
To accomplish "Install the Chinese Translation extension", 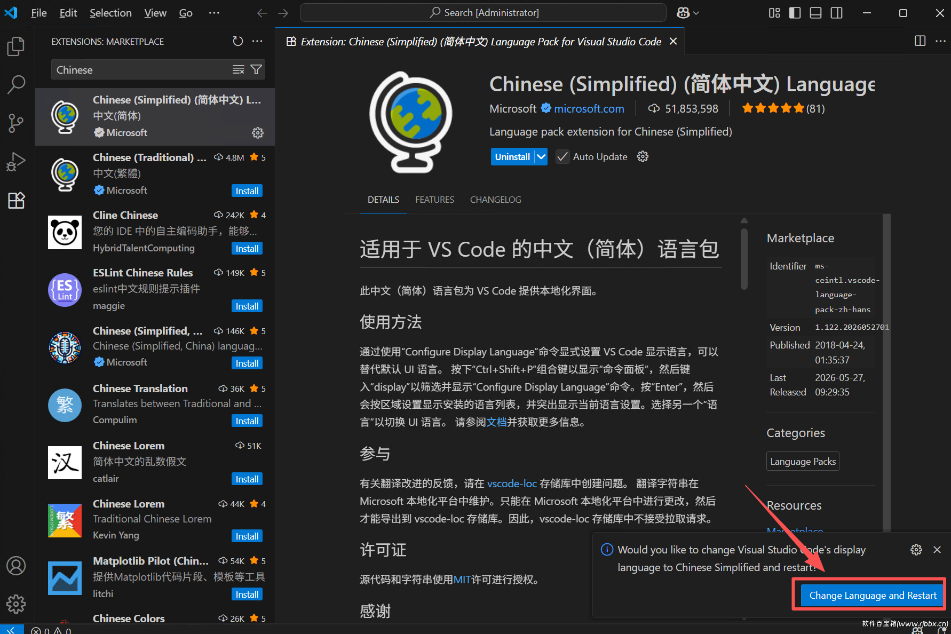I will (x=247, y=421).
